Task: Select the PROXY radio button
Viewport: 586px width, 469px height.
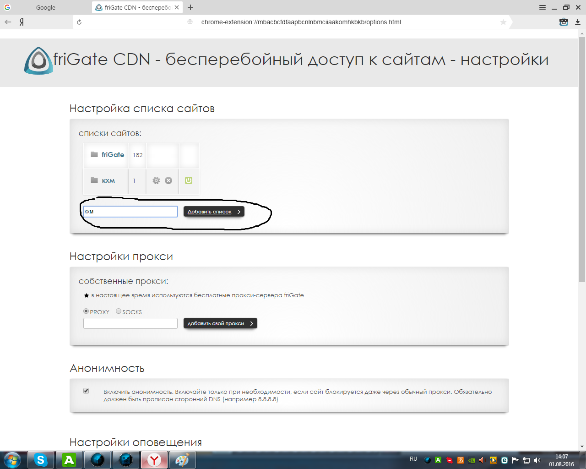Action: coord(86,311)
